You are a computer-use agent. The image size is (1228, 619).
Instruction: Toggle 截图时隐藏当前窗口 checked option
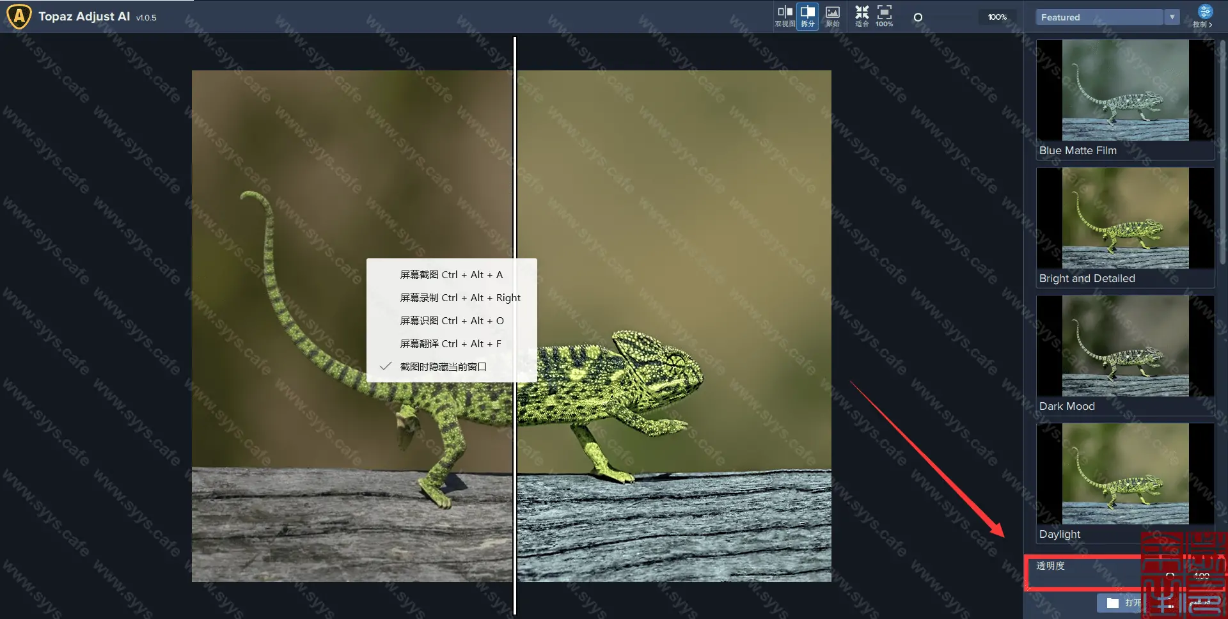point(451,367)
